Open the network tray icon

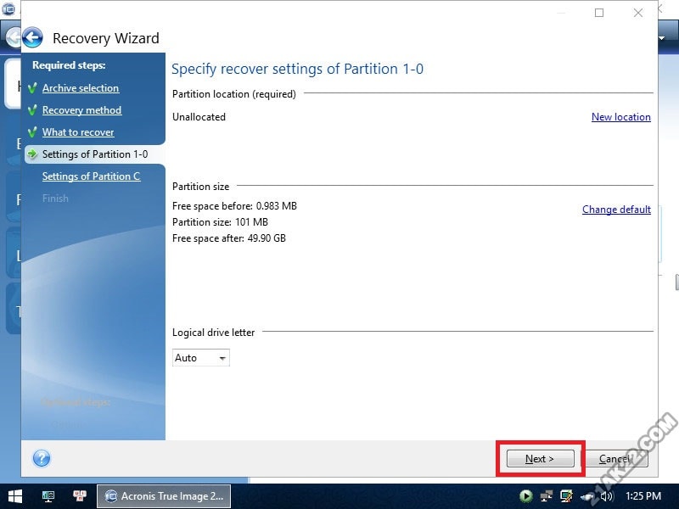click(x=546, y=496)
